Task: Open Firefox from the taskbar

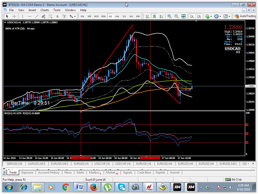Action: [x=94, y=187]
